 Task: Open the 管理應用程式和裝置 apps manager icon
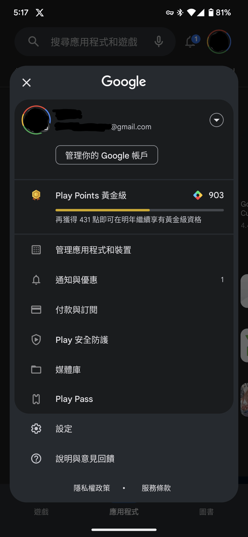[x=36, y=250]
